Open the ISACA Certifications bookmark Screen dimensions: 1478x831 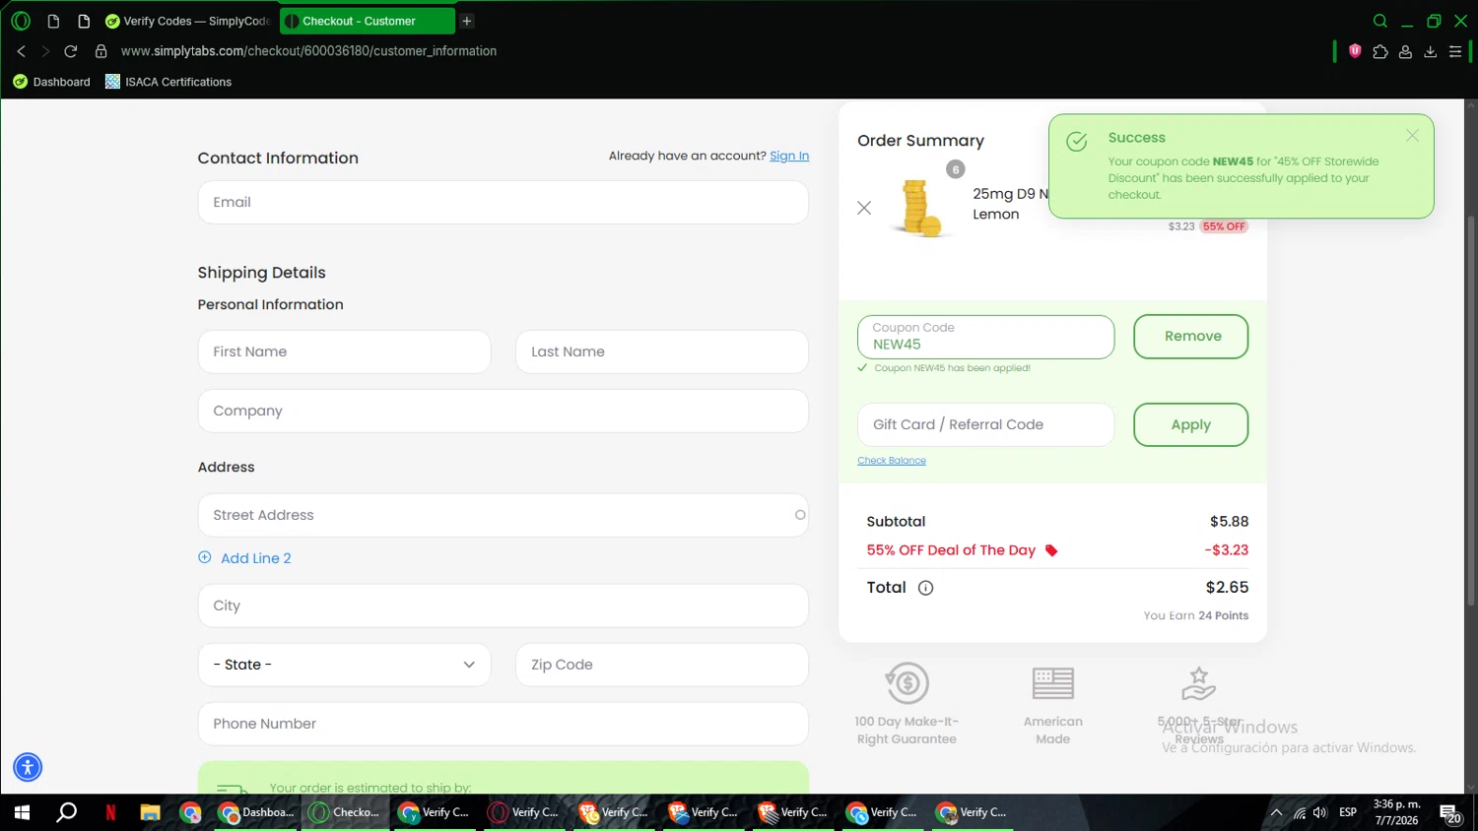(x=168, y=82)
